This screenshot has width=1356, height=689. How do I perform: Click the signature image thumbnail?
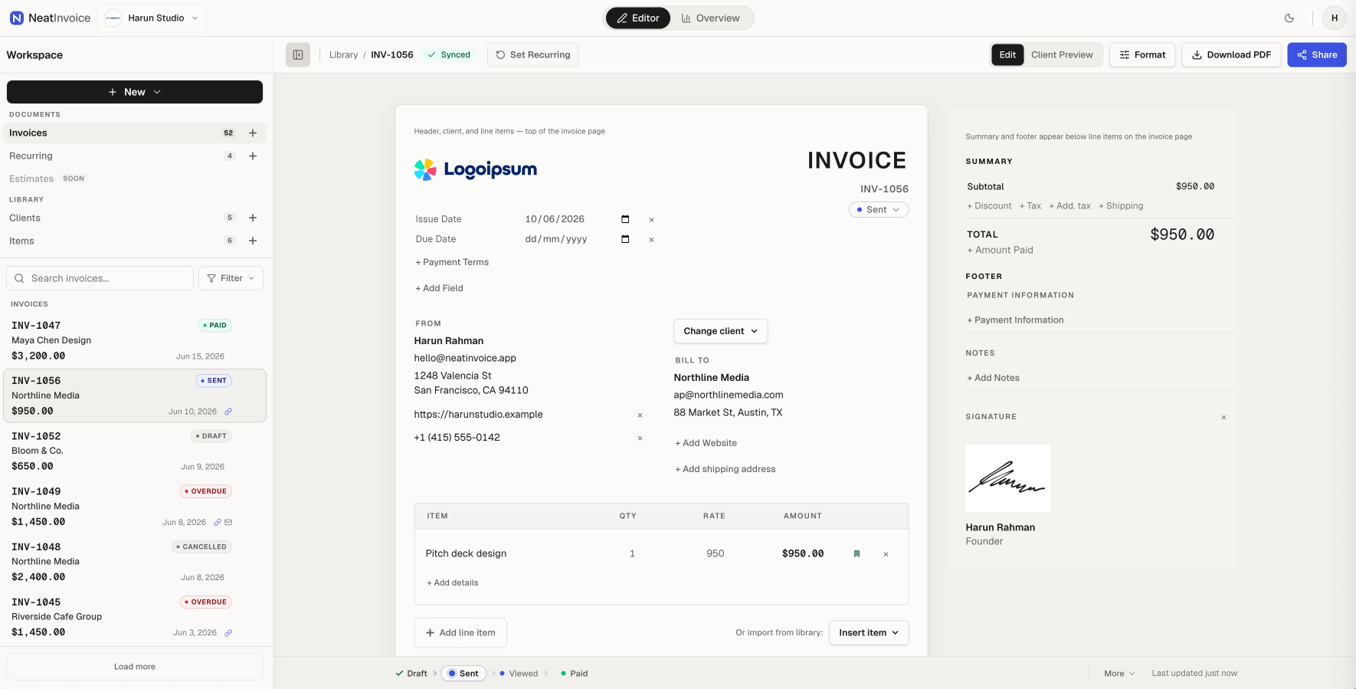[x=1007, y=477]
